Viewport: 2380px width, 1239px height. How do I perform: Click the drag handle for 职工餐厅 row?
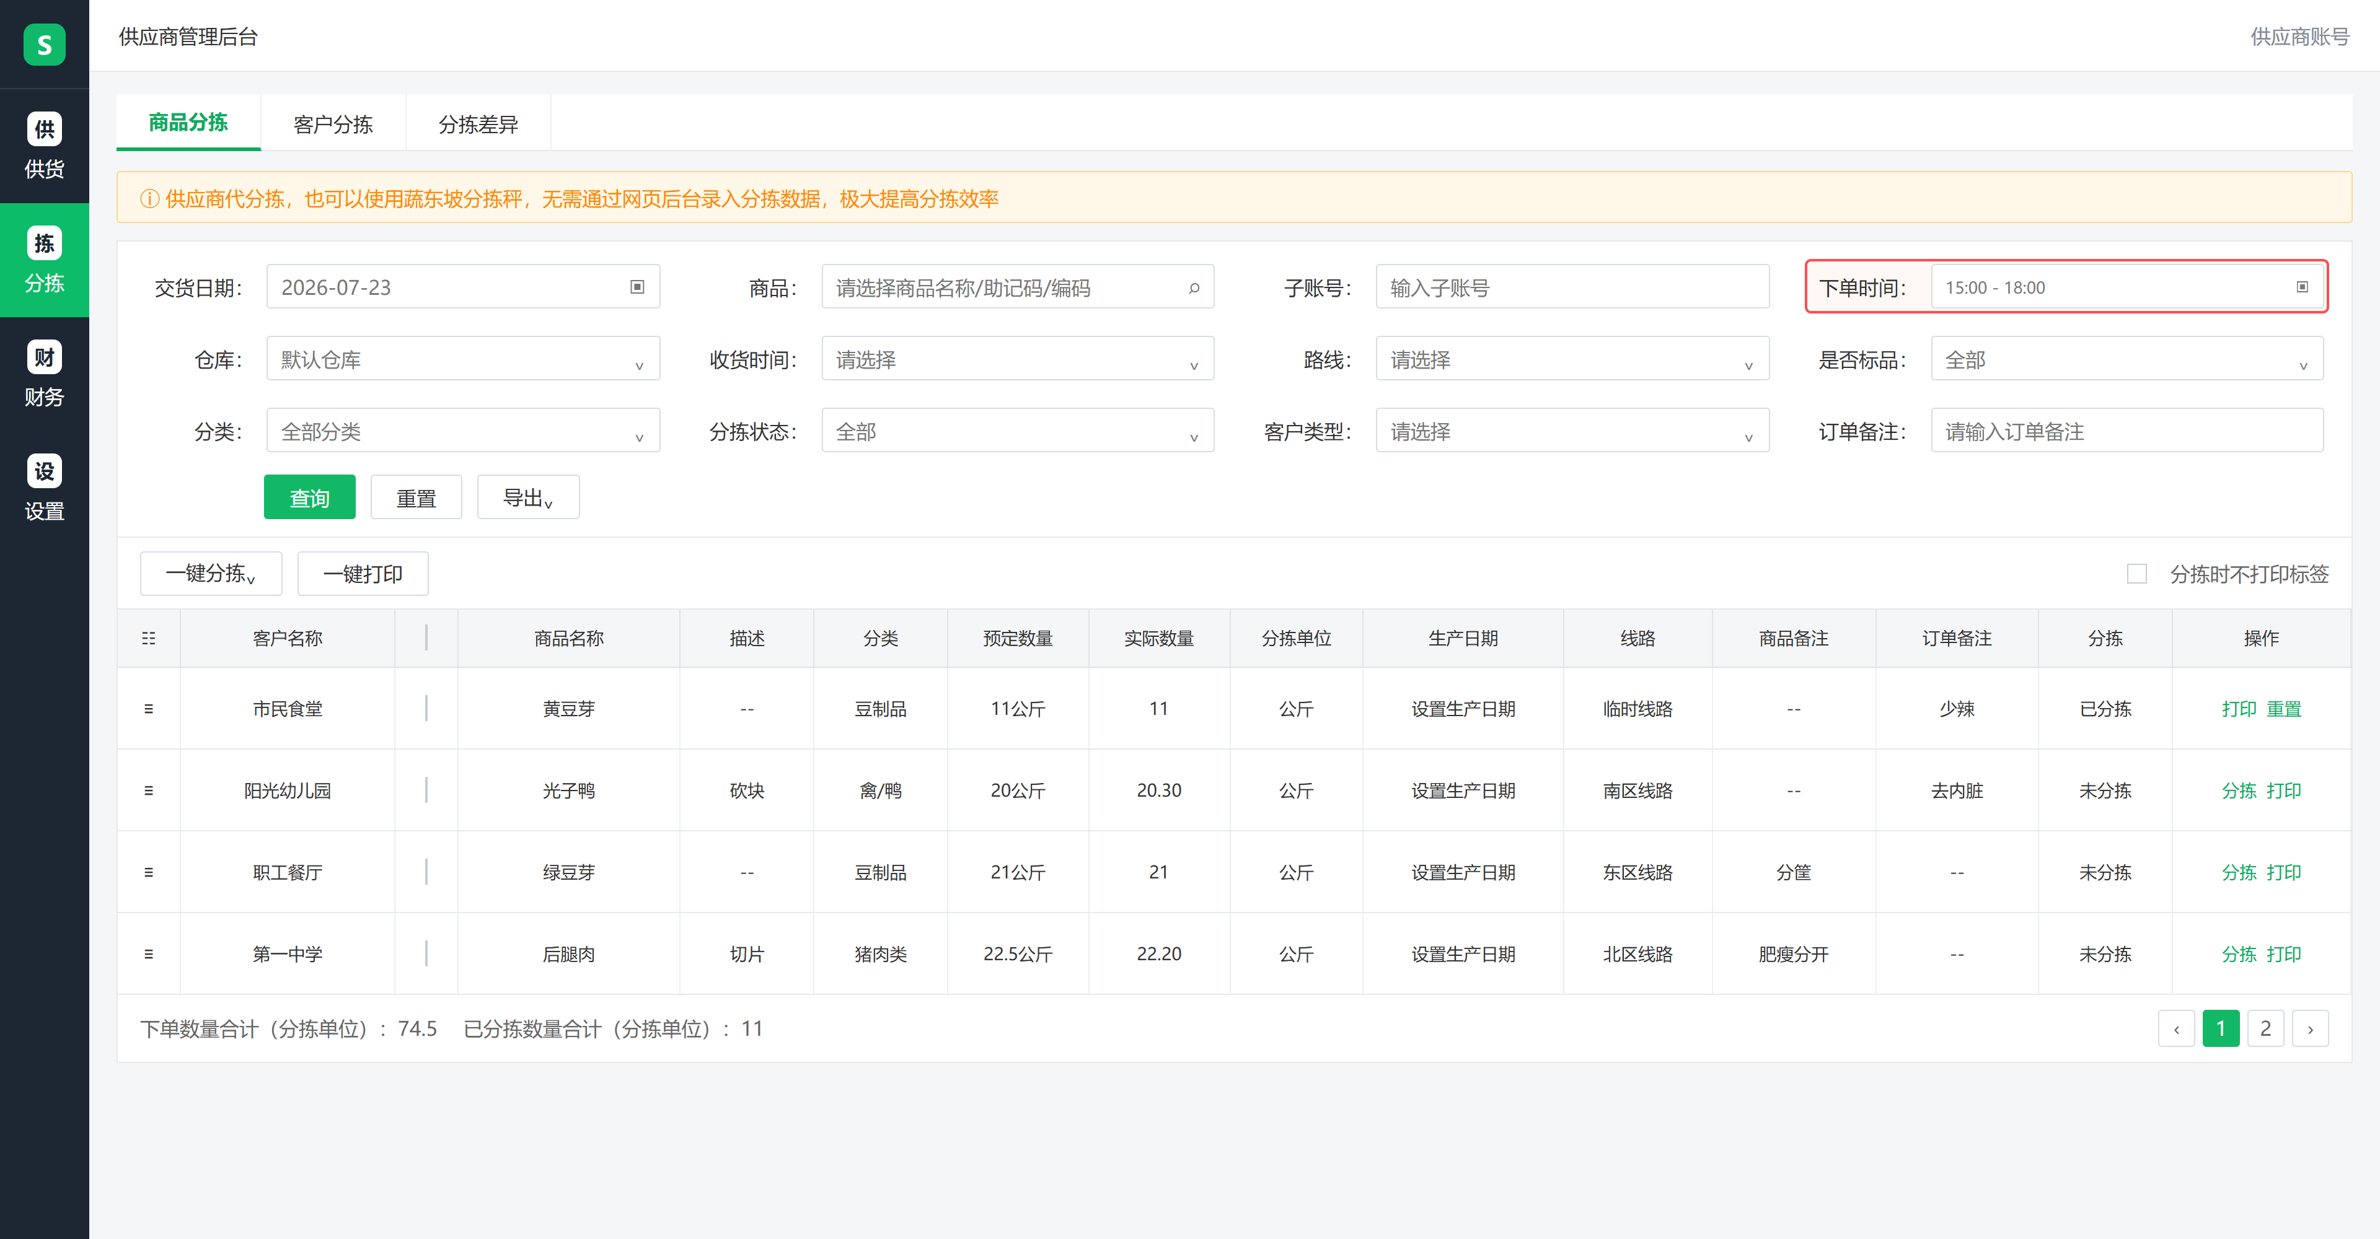point(149,872)
